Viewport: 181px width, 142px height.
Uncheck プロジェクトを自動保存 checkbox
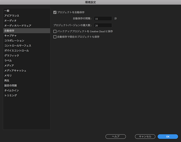click(55, 12)
